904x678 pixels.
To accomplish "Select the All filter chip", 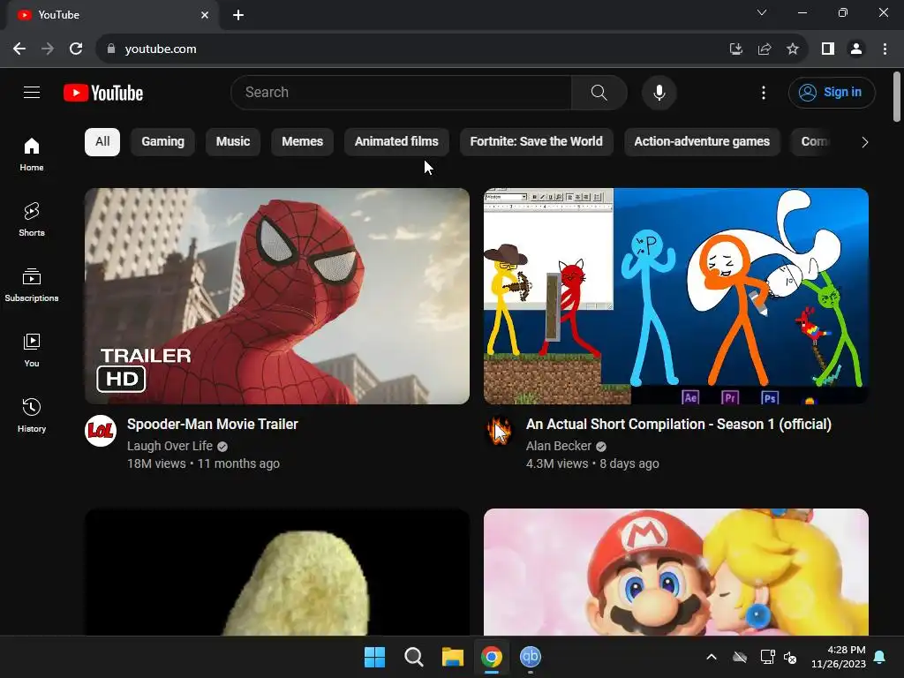I will click(102, 142).
